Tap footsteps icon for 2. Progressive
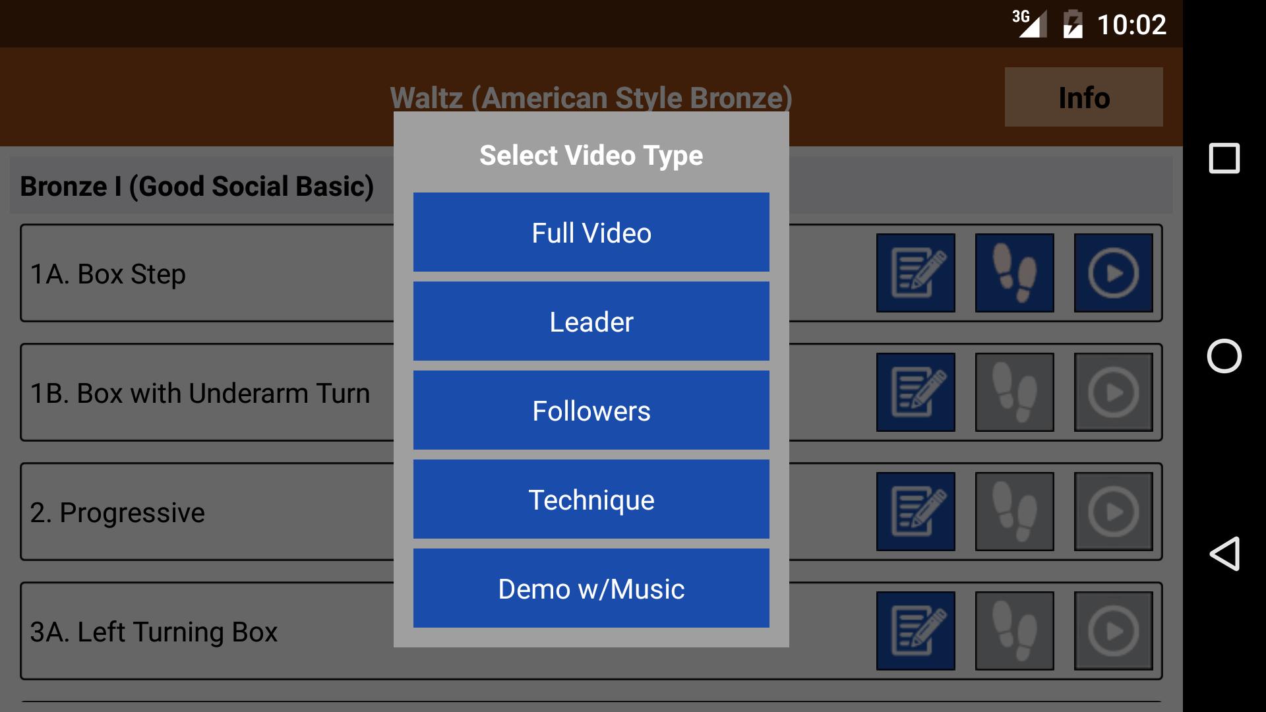This screenshot has width=1266, height=712. point(1014,512)
